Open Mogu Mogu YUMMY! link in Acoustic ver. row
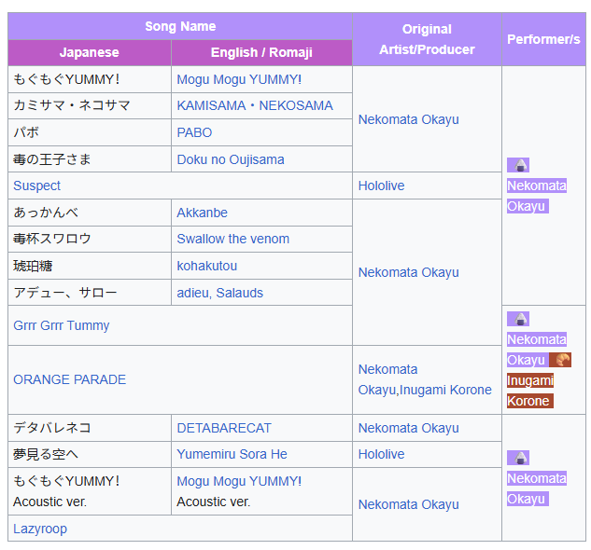Image resolution: width=591 pixels, height=550 pixels. pyautogui.click(x=239, y=481)
